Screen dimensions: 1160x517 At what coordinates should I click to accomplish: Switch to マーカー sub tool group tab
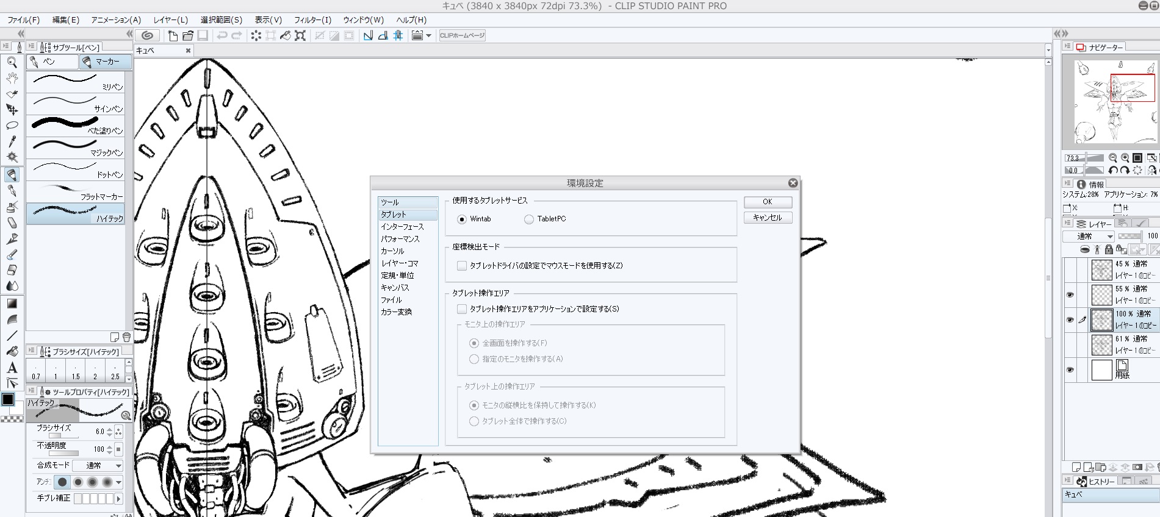tap(105, 62)
